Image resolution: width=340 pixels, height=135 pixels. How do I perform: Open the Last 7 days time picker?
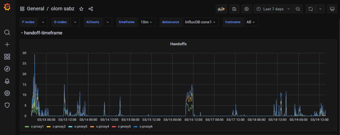click(274, 9)
